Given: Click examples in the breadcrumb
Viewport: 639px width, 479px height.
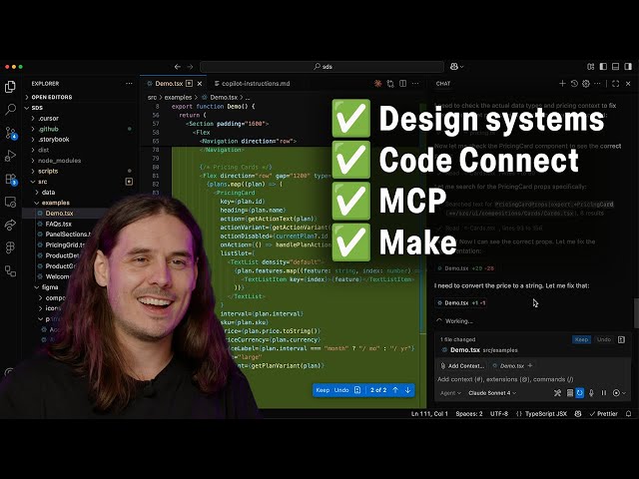Looking at the screenshot, I should coord(178,98).
